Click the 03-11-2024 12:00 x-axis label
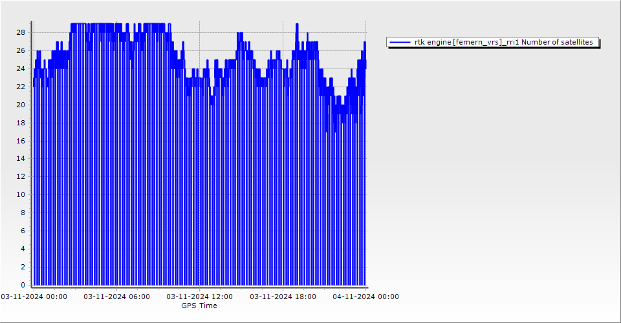The width and height of the screenshot is (621, 323). click(199, 297)
